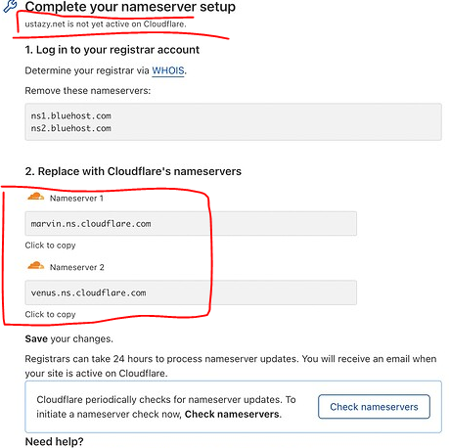Viewport: 449px width, 448px height.
Task: Select the ns1.bluehost.com text
Action: [x=70, y=115]
